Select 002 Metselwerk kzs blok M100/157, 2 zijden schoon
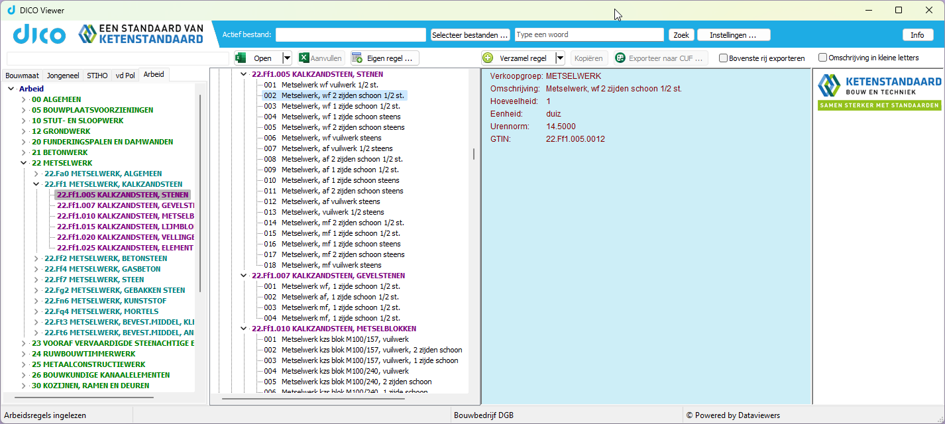 [x=362, y=350]
